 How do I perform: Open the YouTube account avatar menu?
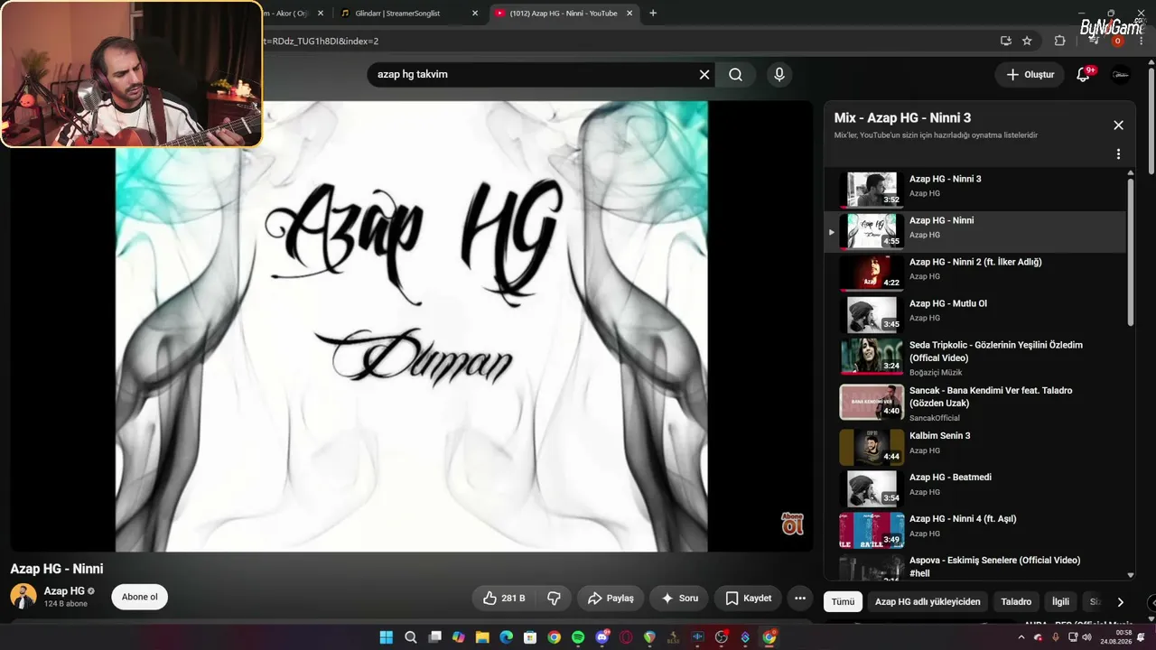[1121, 75]
